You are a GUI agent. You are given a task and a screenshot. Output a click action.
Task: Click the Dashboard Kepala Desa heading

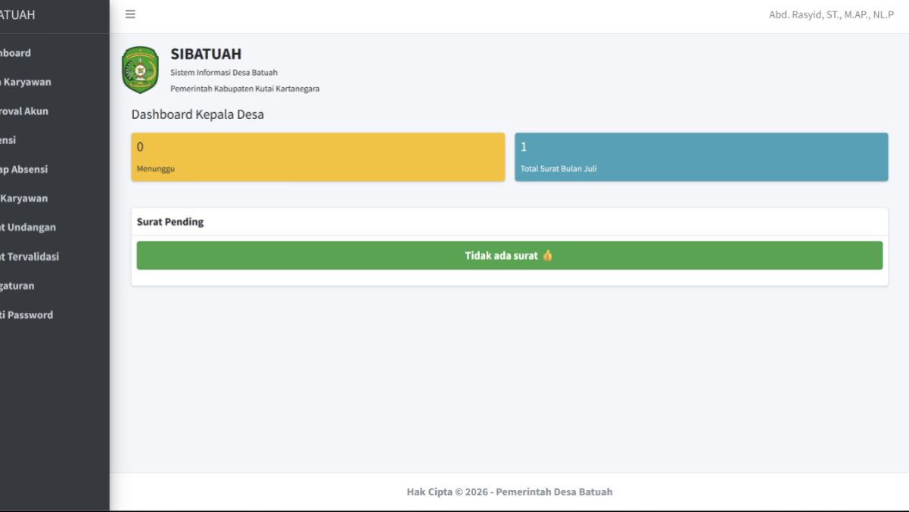pos(198,115)
